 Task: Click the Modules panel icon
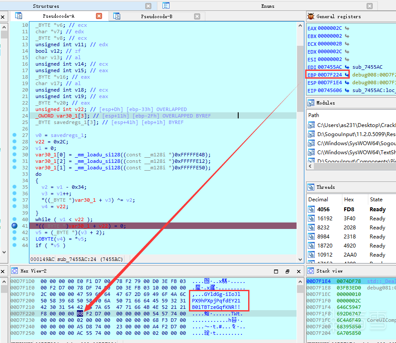(x=311, y=103)
